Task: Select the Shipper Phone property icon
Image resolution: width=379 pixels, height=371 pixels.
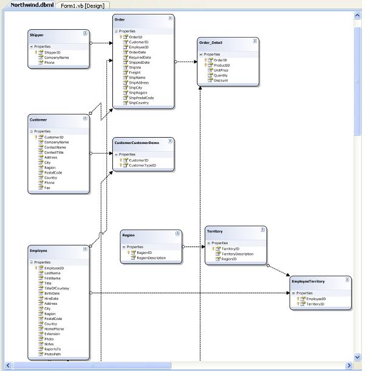Action: pos(41,63)
